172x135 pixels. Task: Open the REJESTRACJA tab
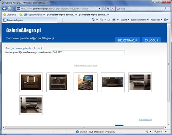(x=128, y=40)
